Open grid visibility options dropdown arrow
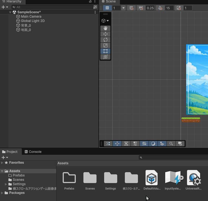 click(123, 8)
